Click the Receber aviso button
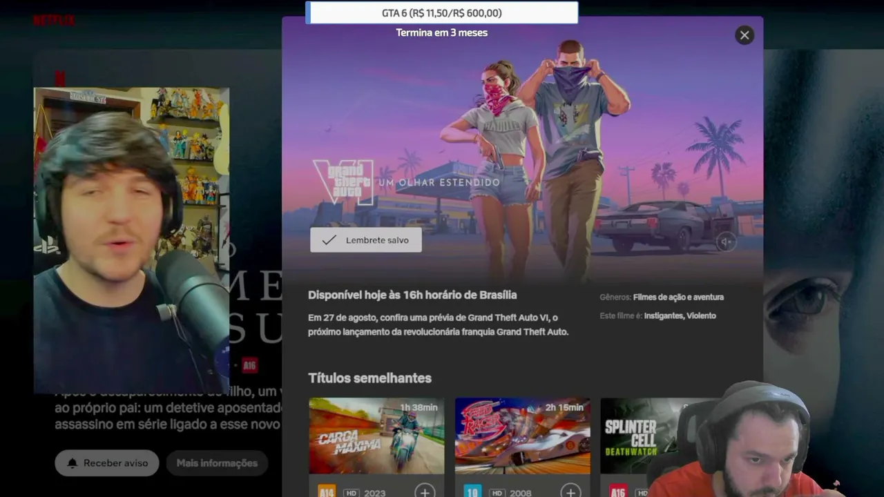The image size is (884, 497). [107, 463]
